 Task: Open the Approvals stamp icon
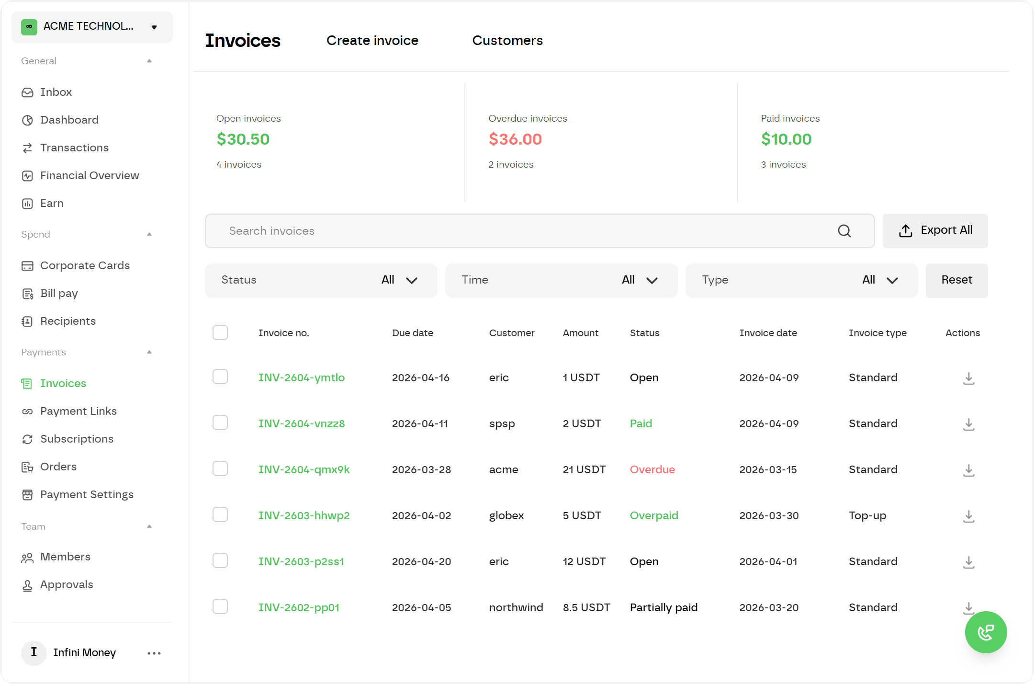[x=27, y=585]
